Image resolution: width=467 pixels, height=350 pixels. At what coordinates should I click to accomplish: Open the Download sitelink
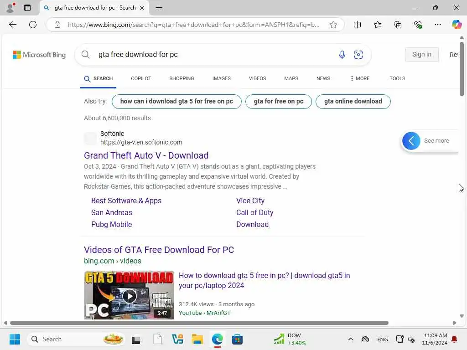coord(253,225)
